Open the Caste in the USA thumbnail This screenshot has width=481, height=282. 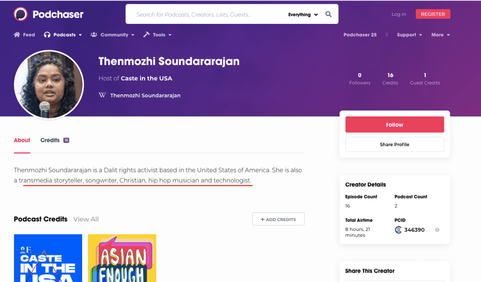pos(48,258)
